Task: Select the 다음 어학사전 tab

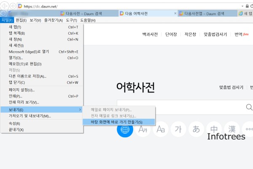Action: point(148,14)
